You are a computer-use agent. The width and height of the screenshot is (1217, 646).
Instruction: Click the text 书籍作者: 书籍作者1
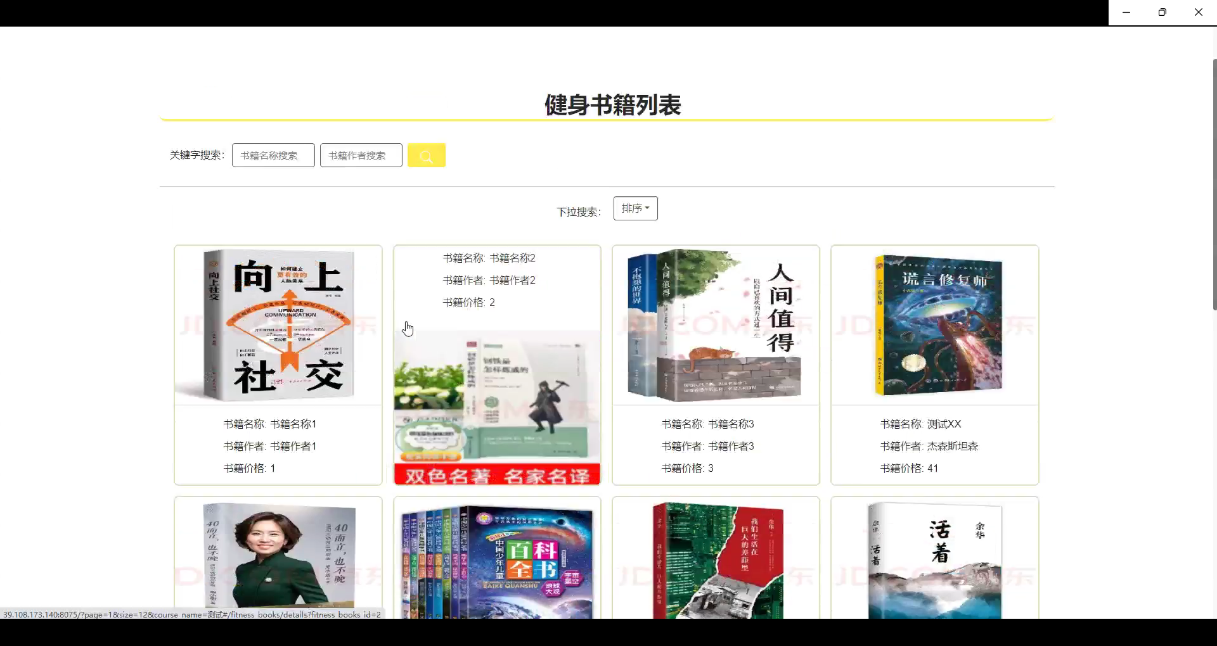269,446
